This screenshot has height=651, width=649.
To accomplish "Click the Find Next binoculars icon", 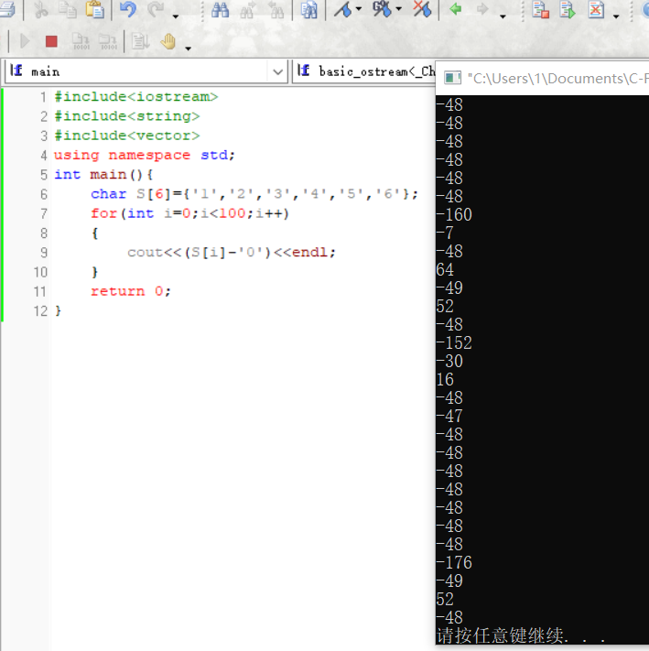I will [x=248, y=9].
